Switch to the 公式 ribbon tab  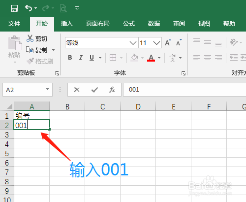pos(129,24)
